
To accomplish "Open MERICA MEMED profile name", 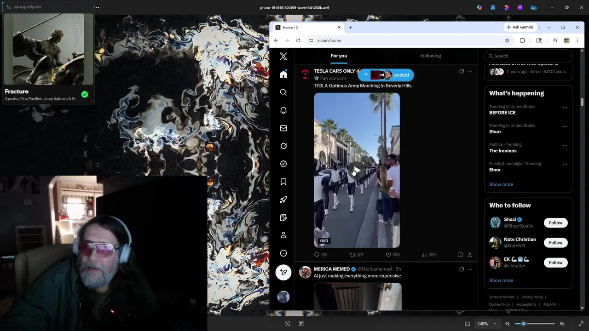I will coord(332,269).
